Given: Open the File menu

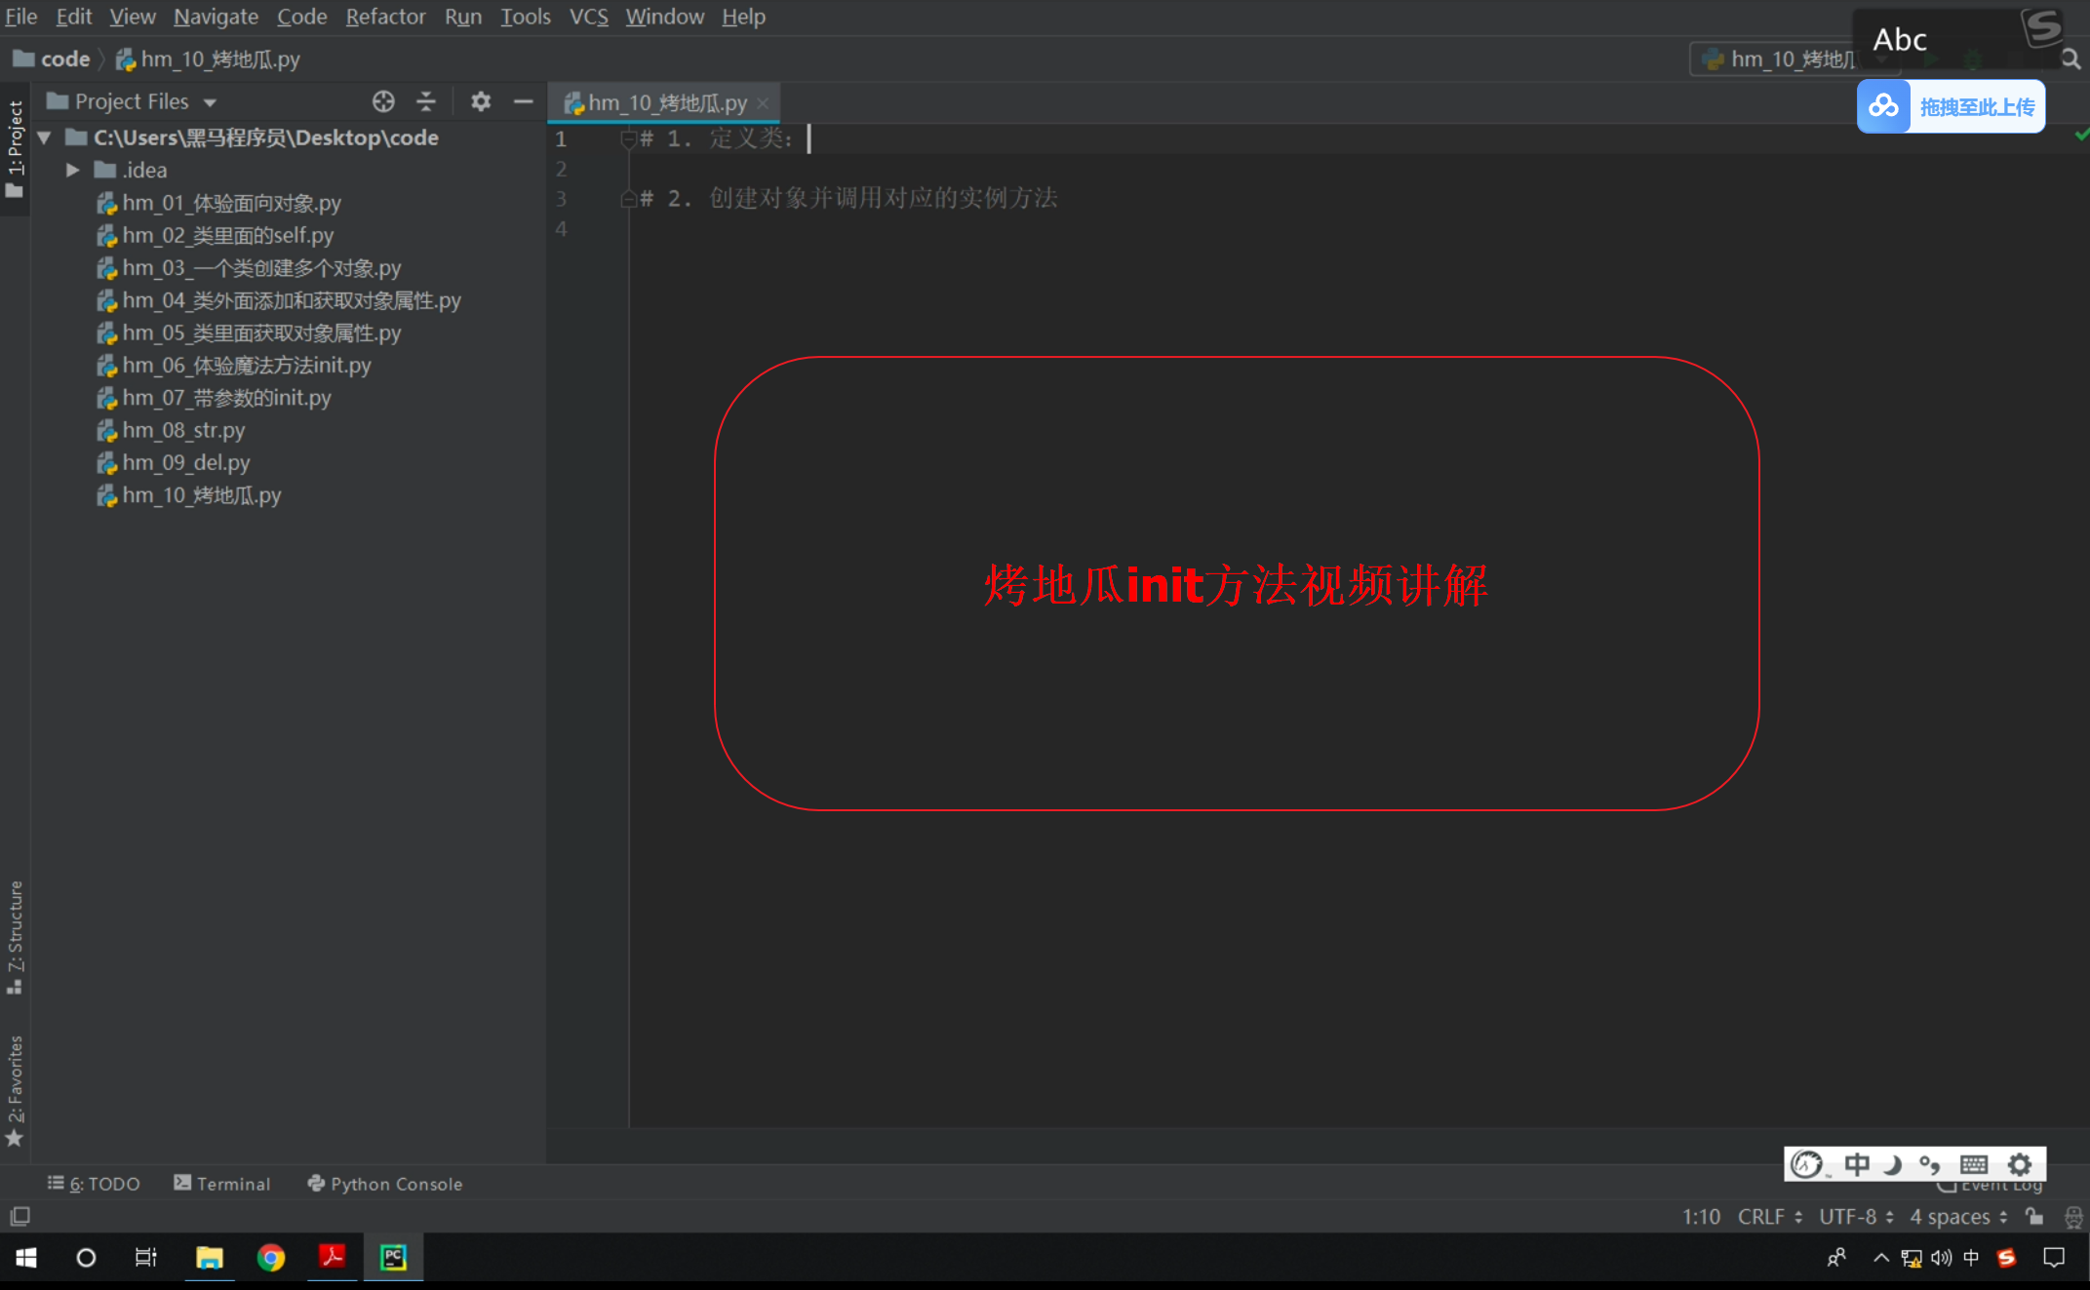Looking at the screenshot, I should (20, 17).
